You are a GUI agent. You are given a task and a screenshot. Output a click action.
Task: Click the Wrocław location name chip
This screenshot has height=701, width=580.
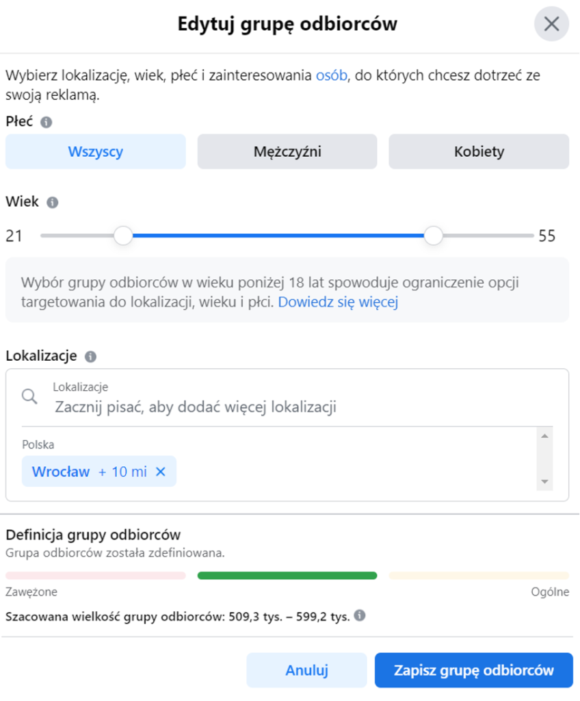tap(61, 472)
